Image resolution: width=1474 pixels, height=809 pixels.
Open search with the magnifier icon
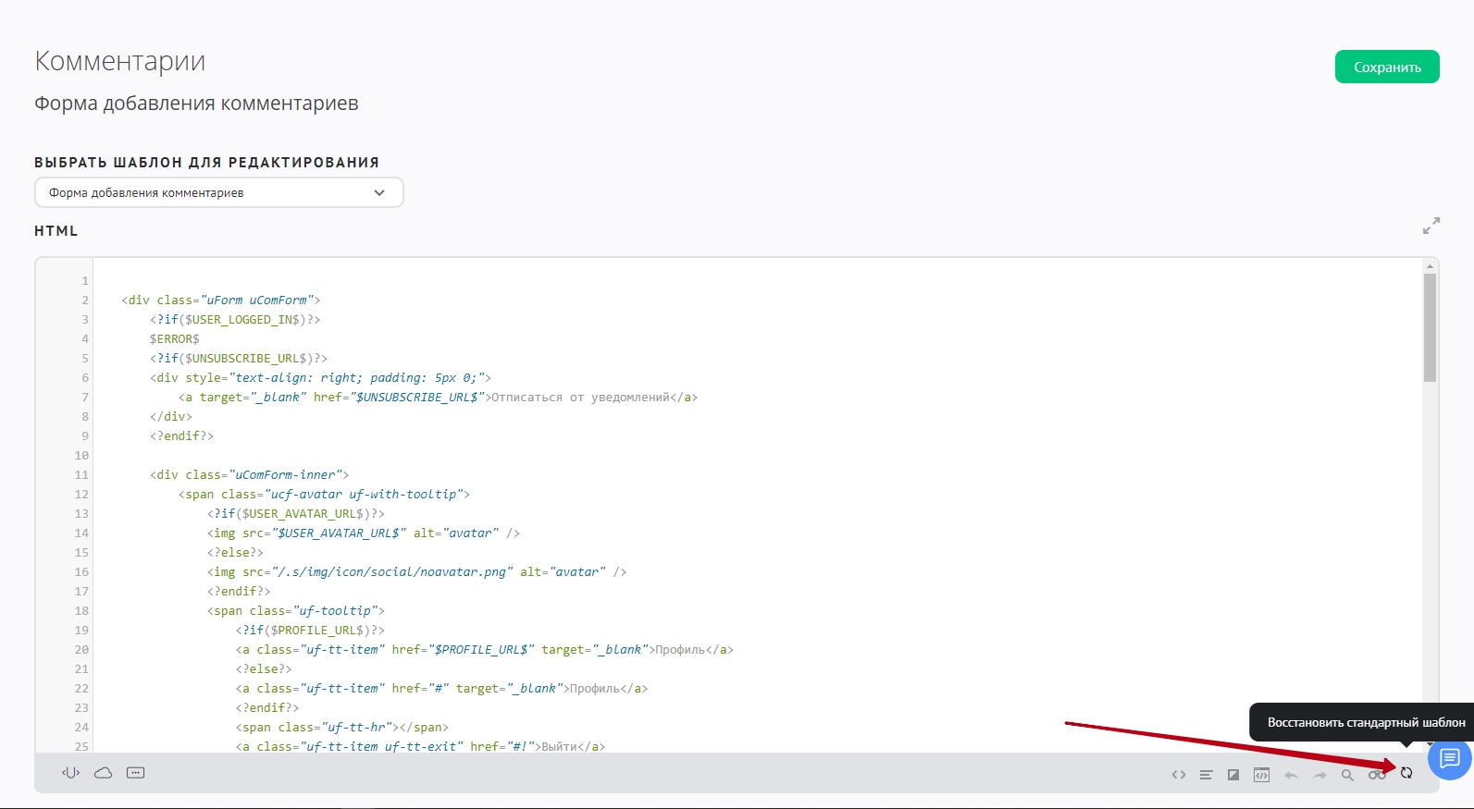pos(1347,775)
